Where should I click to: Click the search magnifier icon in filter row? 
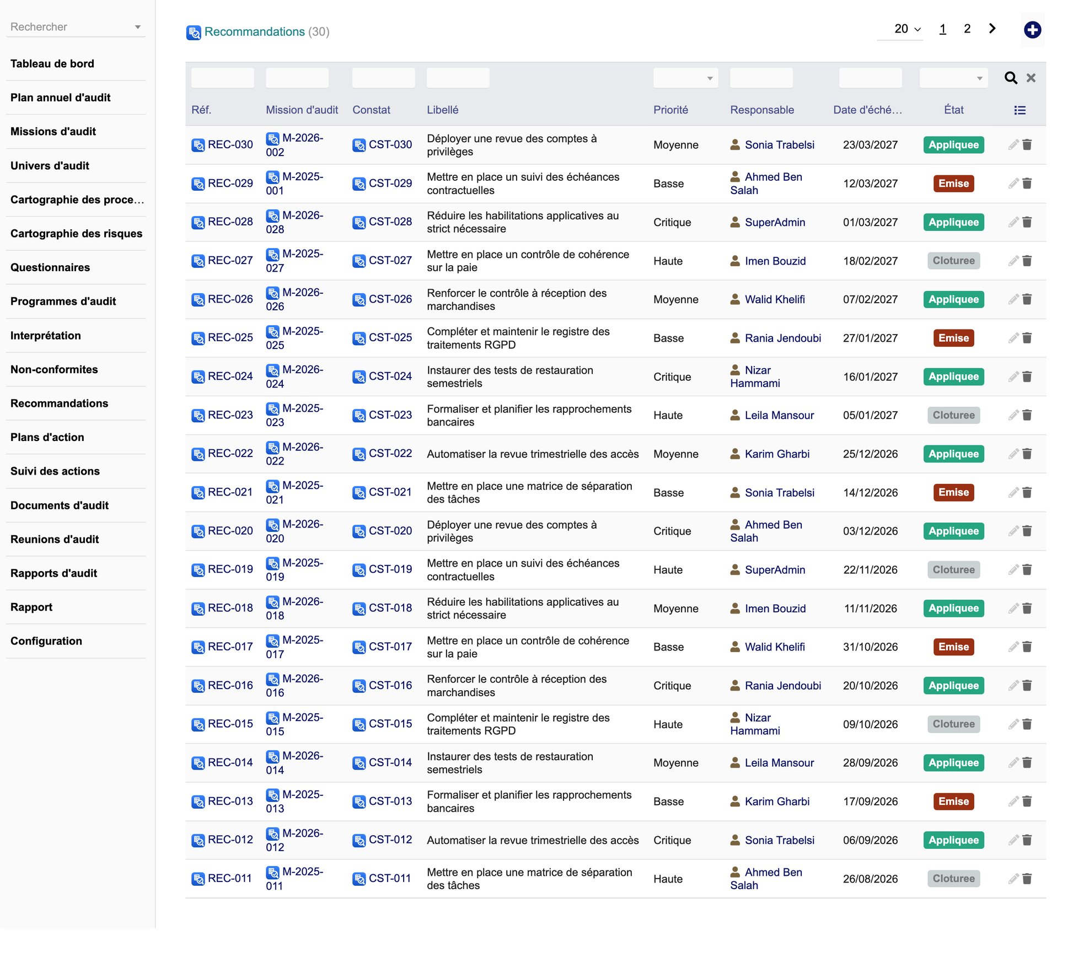[1010, 78]
